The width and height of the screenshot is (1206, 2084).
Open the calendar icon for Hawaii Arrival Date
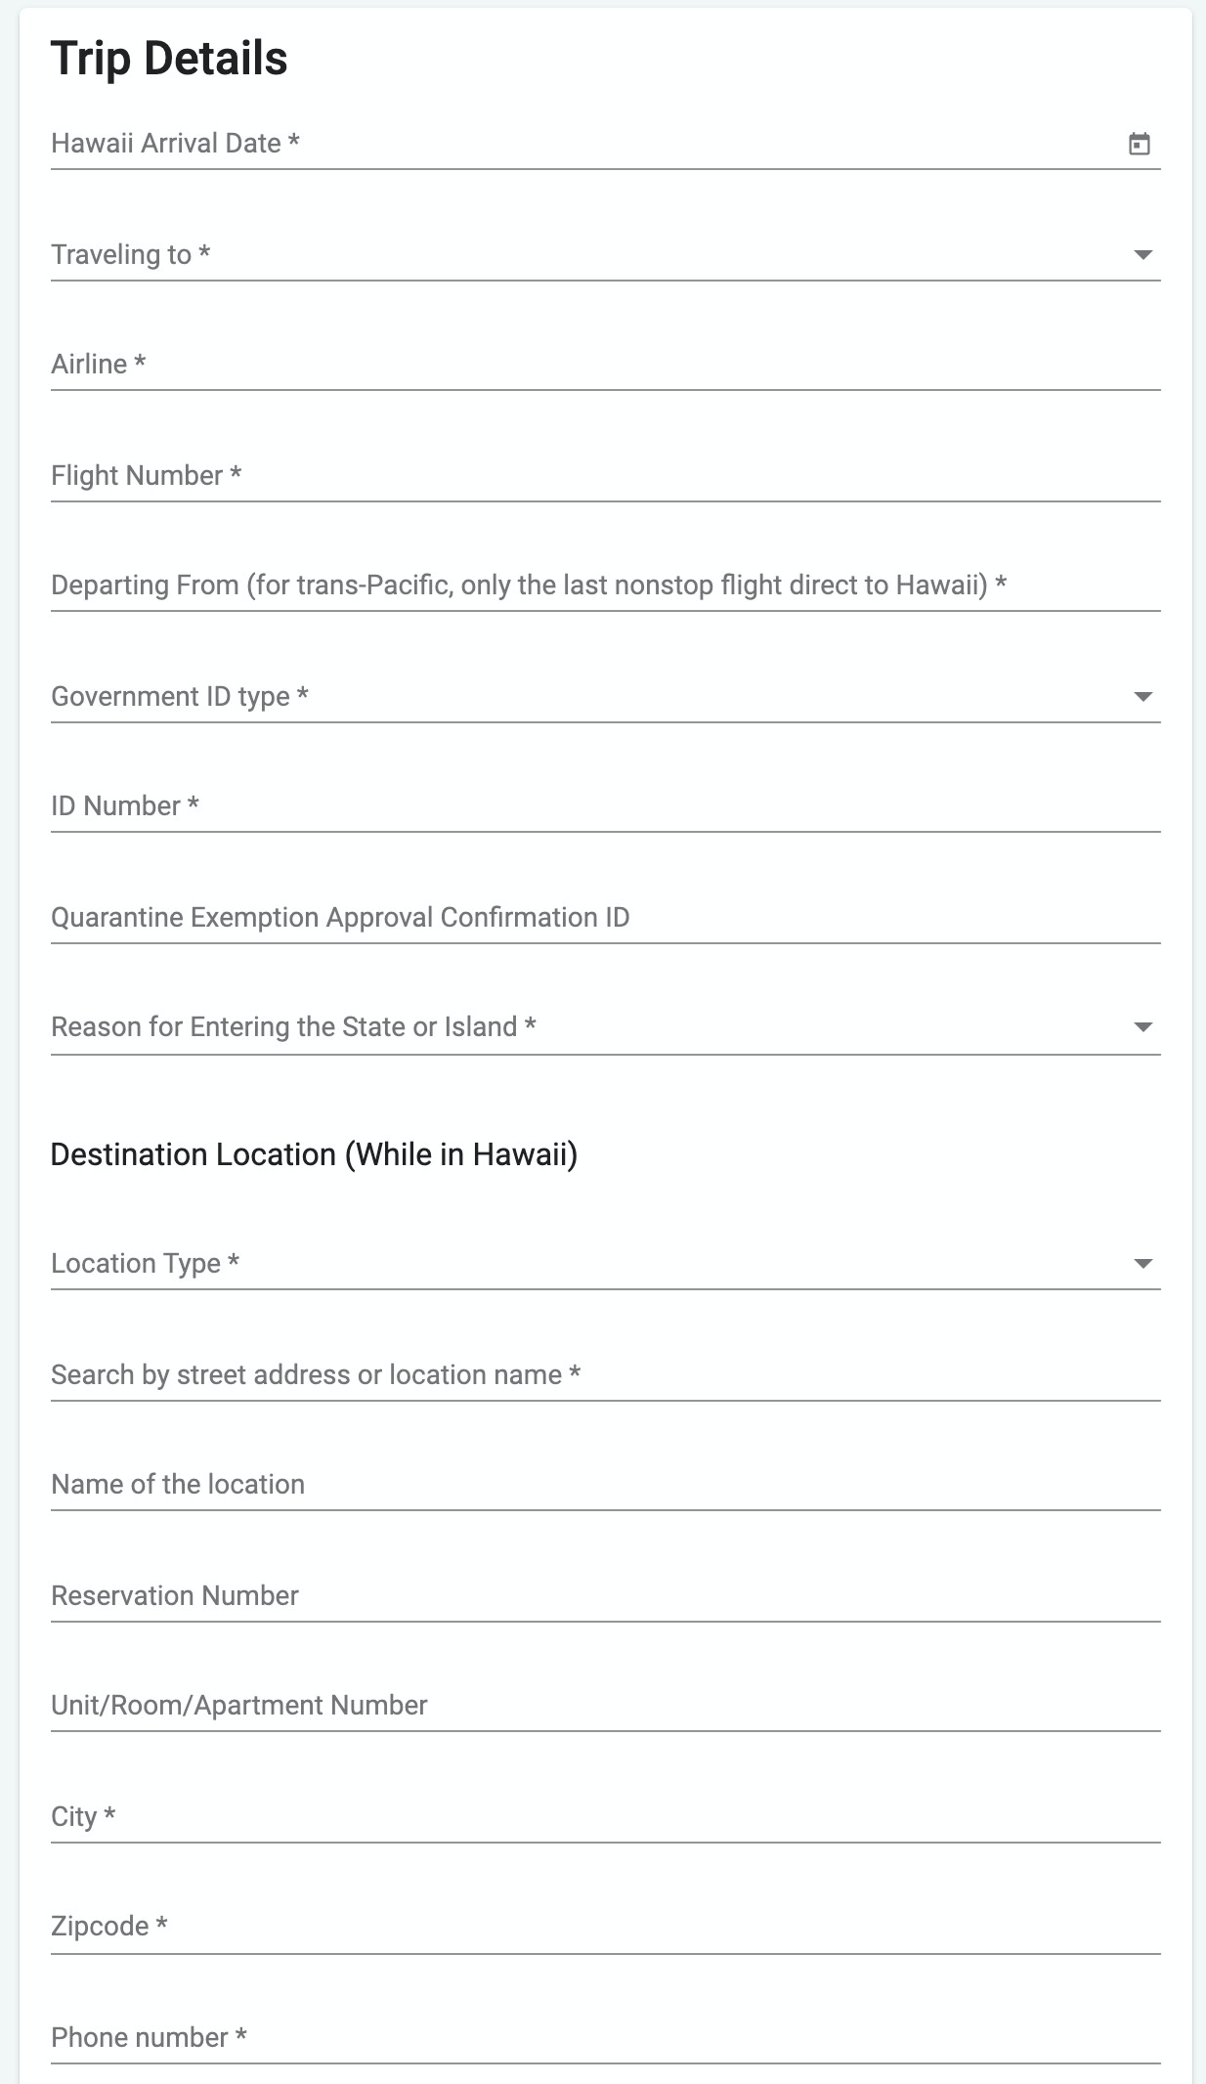(x=1140, y=144)
